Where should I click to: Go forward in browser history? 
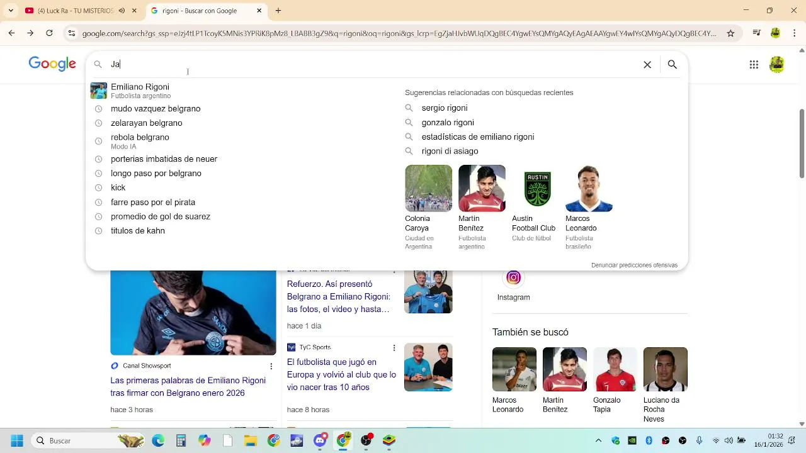tap(30, 33)
